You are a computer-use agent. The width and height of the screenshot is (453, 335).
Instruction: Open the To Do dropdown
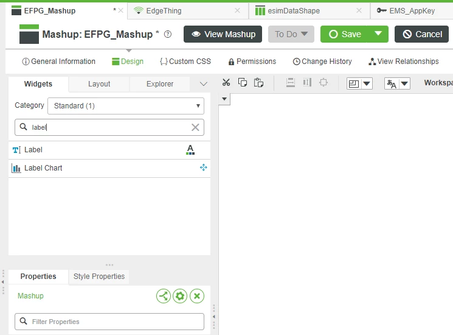tap(291, 34)
